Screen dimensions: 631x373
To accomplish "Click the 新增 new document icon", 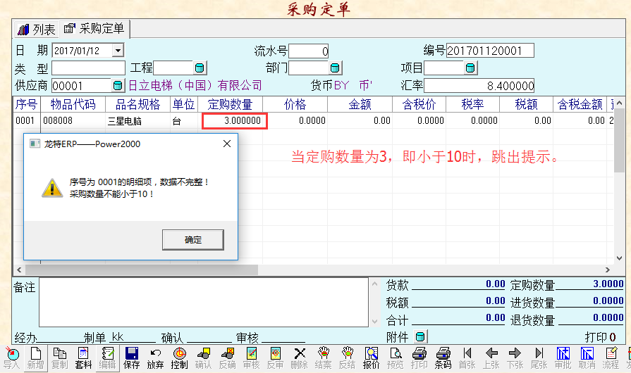I will coord(35,358).
